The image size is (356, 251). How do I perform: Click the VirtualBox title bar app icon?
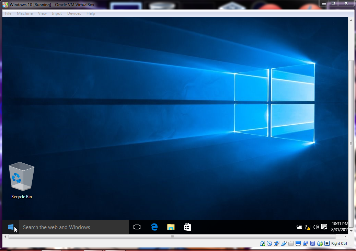[5, 4]
